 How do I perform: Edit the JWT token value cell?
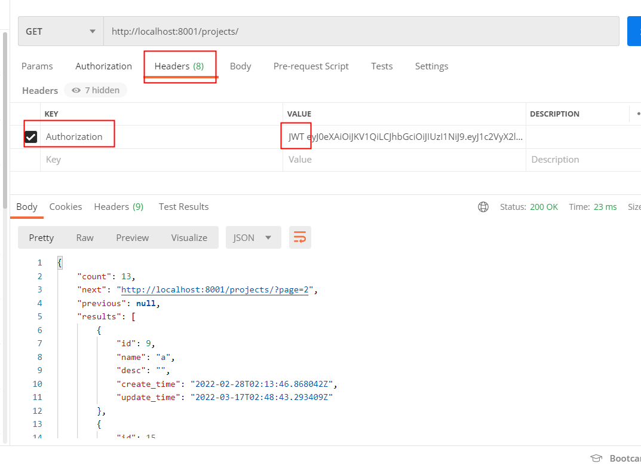pos(404,137)
